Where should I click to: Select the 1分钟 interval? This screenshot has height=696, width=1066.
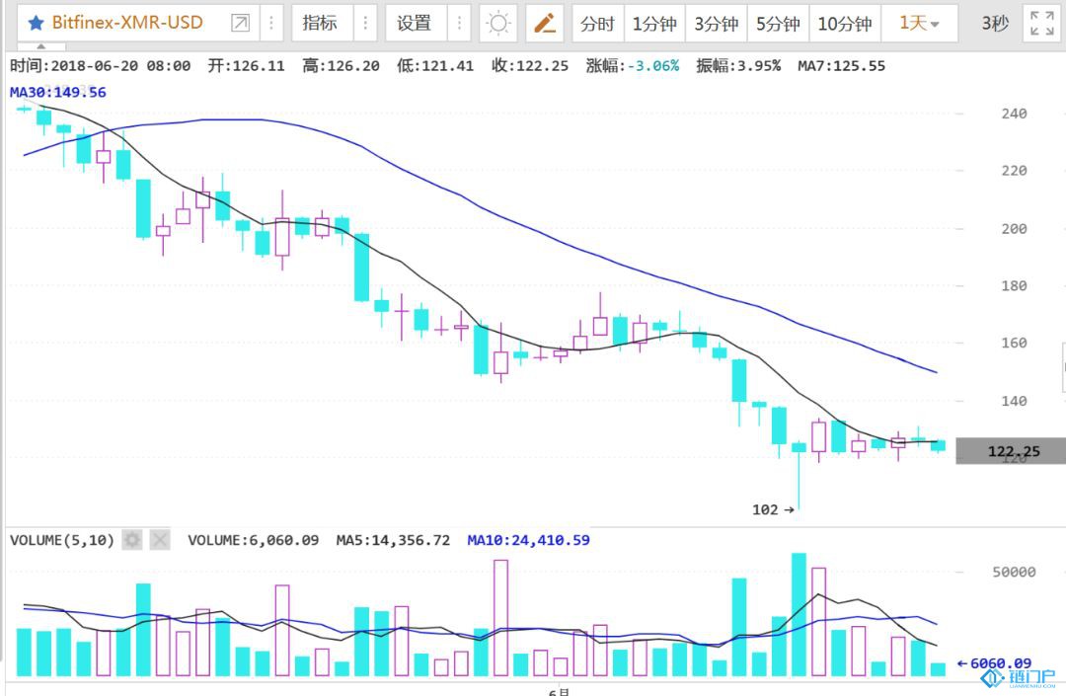[x=654, y=24]
